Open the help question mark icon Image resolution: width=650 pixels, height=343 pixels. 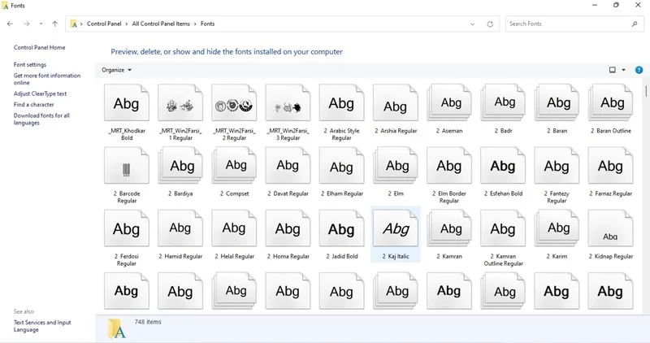pyautogui.click(x=639, y=70)
